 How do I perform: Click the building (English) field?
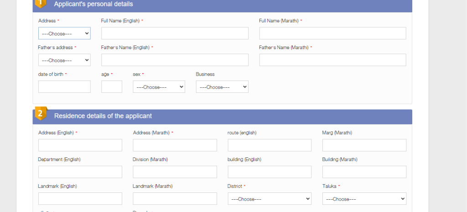click(269, 172)
